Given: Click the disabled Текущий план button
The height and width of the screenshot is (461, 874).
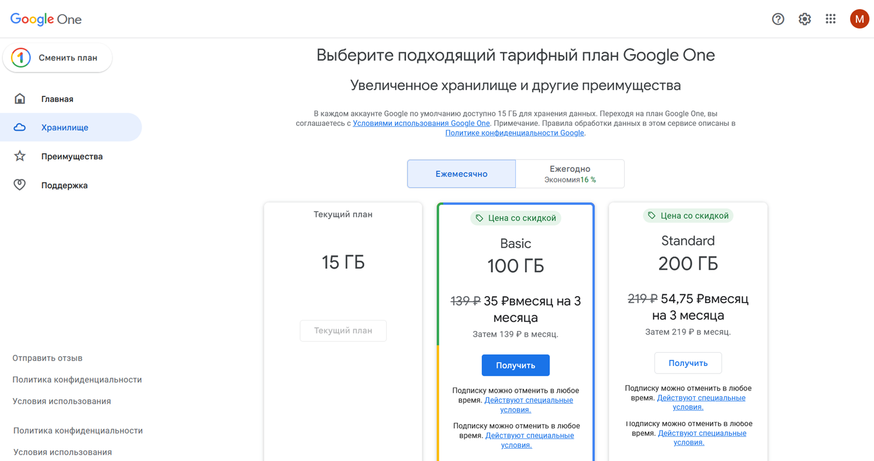Looking at the screenshot, I should coord(343,330).
